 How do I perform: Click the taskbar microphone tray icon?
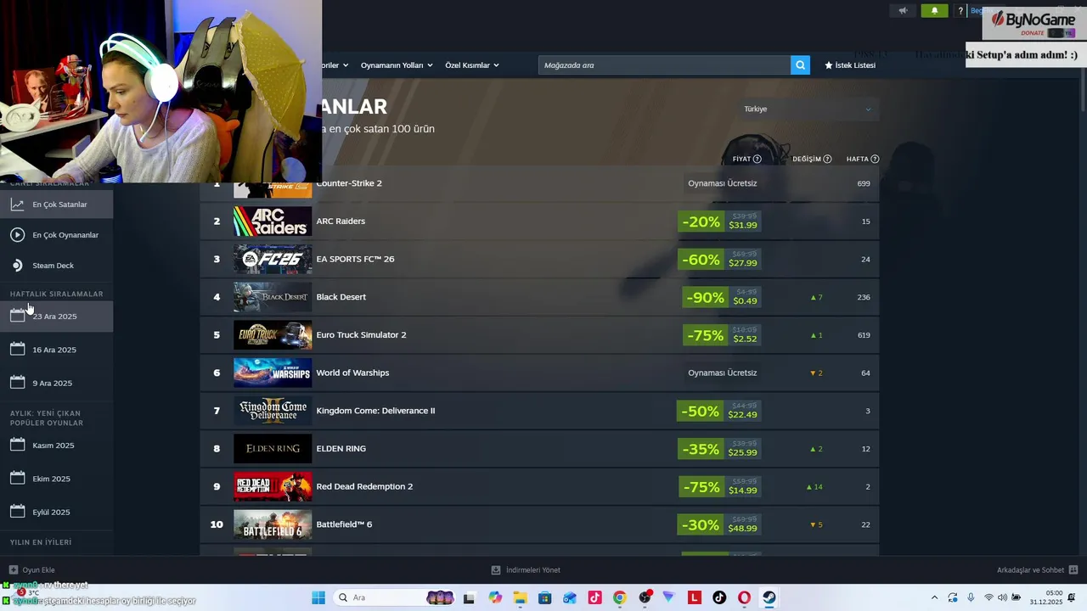[971, 597]
